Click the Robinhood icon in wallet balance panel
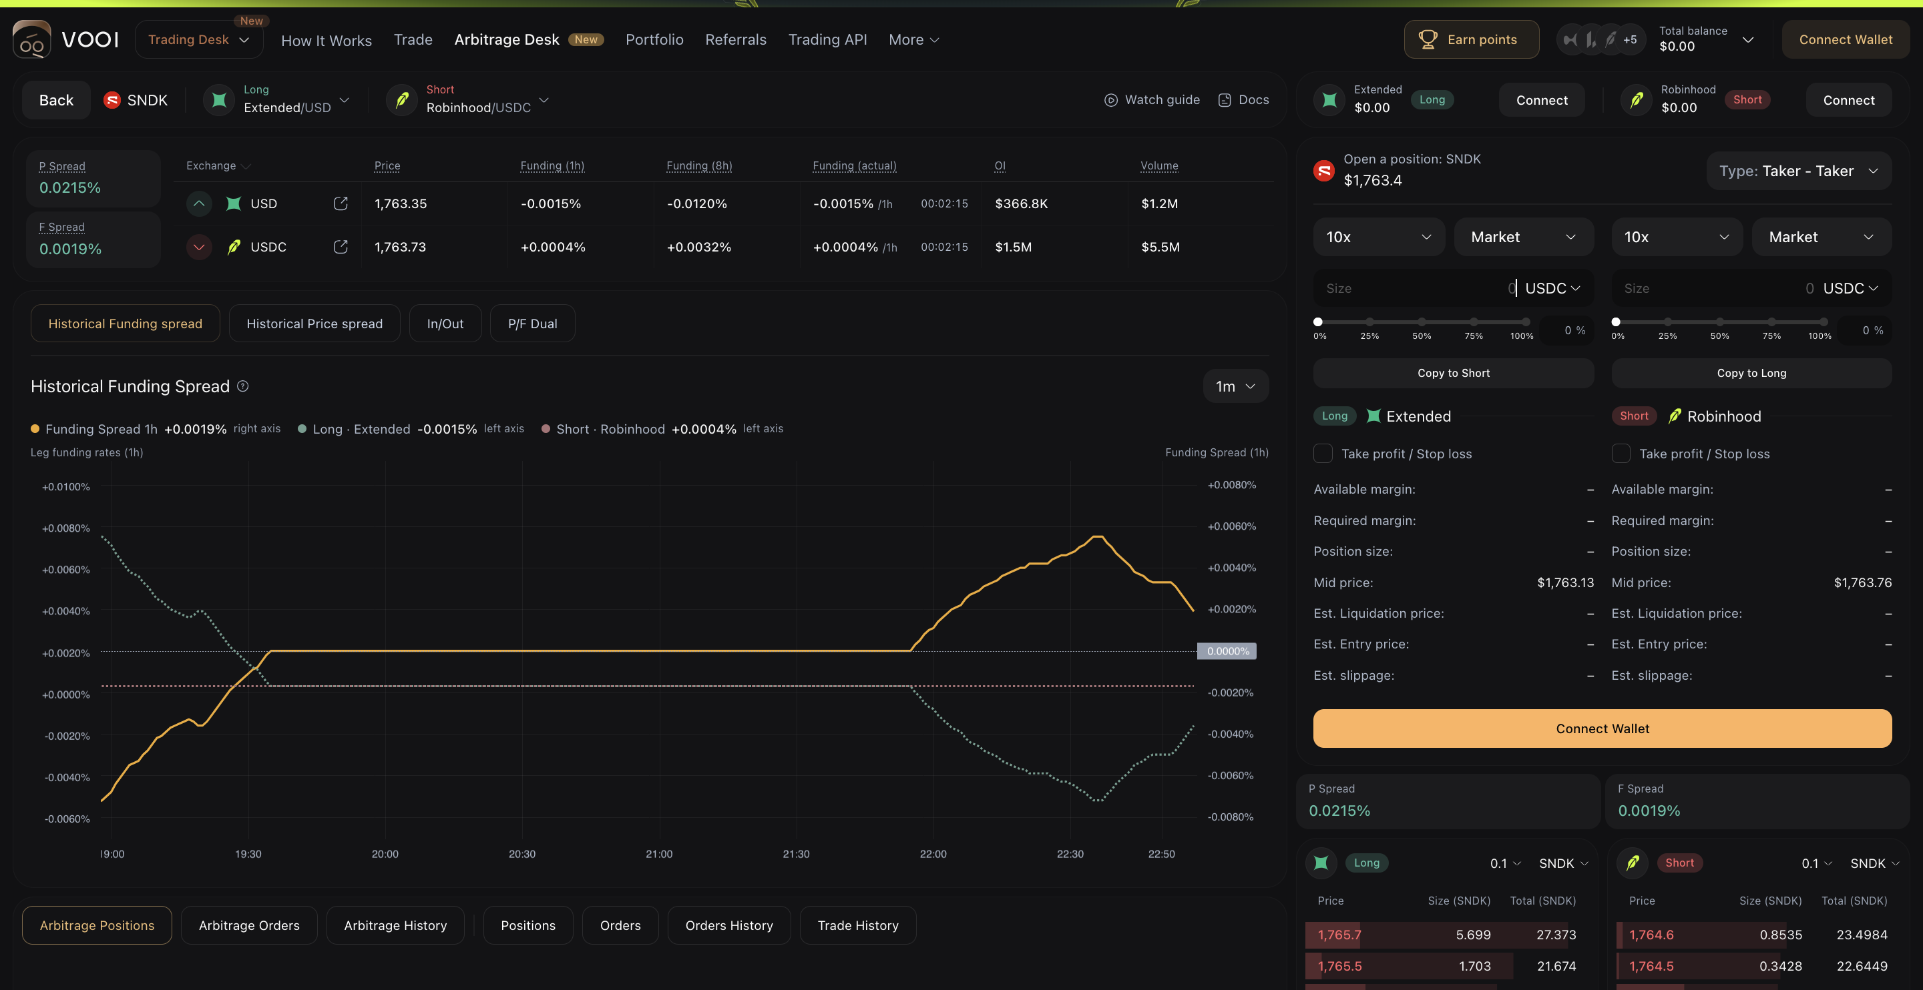The width and height of the screenshot is (1923, 990). (x=1637, y=100)
